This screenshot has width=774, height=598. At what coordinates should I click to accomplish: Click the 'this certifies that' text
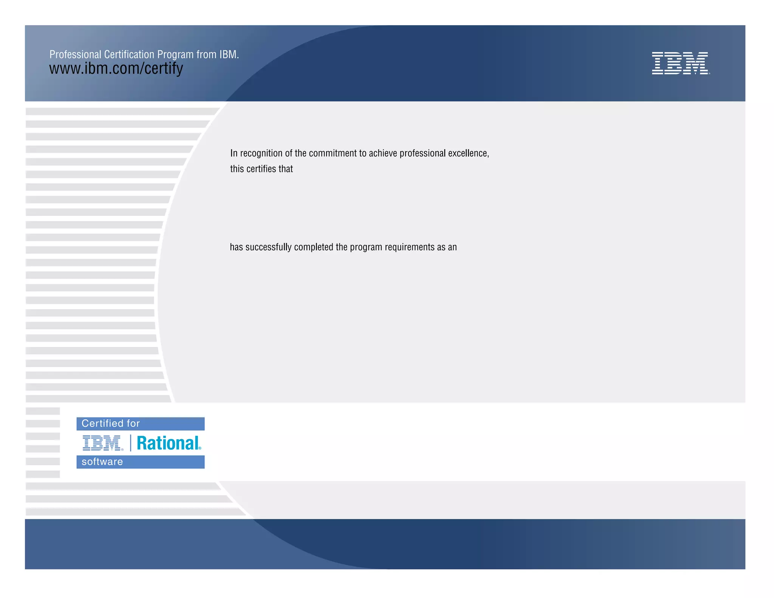261,169
